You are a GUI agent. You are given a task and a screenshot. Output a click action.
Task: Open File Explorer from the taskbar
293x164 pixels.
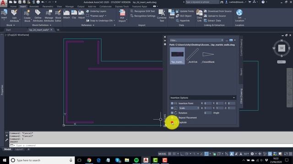tap(127, 160)
